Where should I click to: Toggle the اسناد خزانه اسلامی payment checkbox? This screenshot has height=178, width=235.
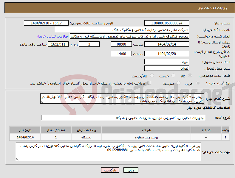click(149, 83)
